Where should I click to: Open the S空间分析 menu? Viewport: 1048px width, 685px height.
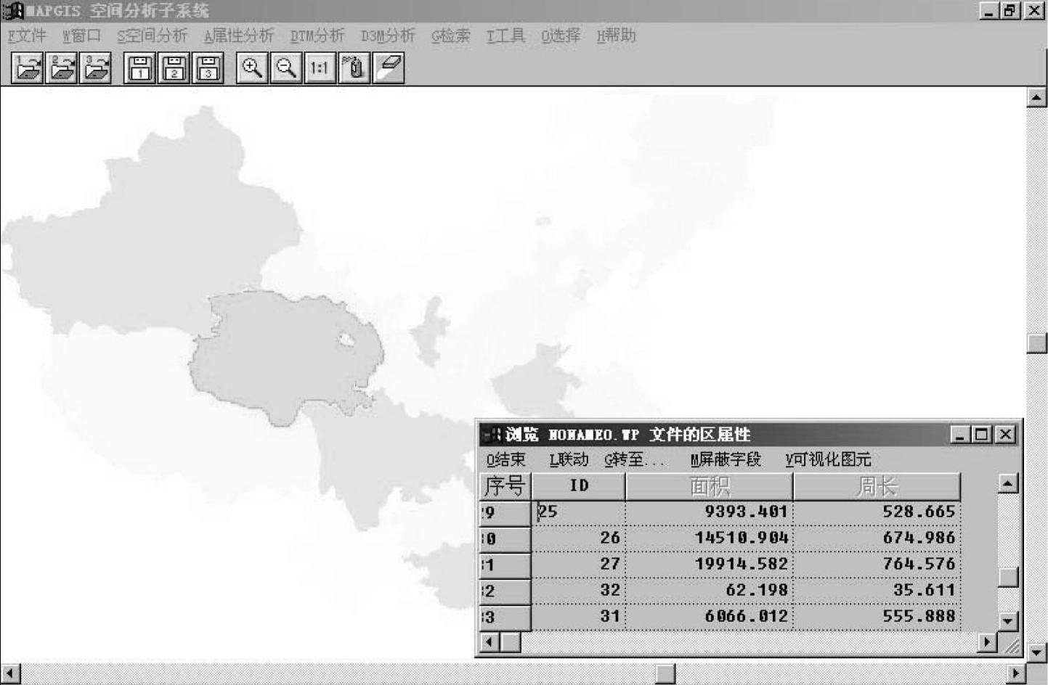152,36
